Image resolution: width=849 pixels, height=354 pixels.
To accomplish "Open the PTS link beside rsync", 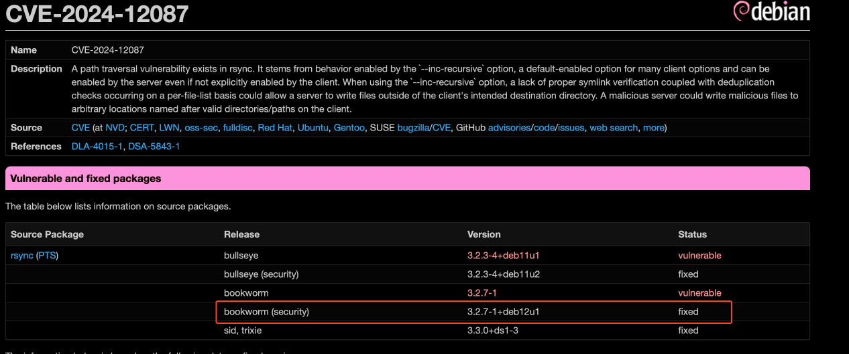I will (46, 256).
